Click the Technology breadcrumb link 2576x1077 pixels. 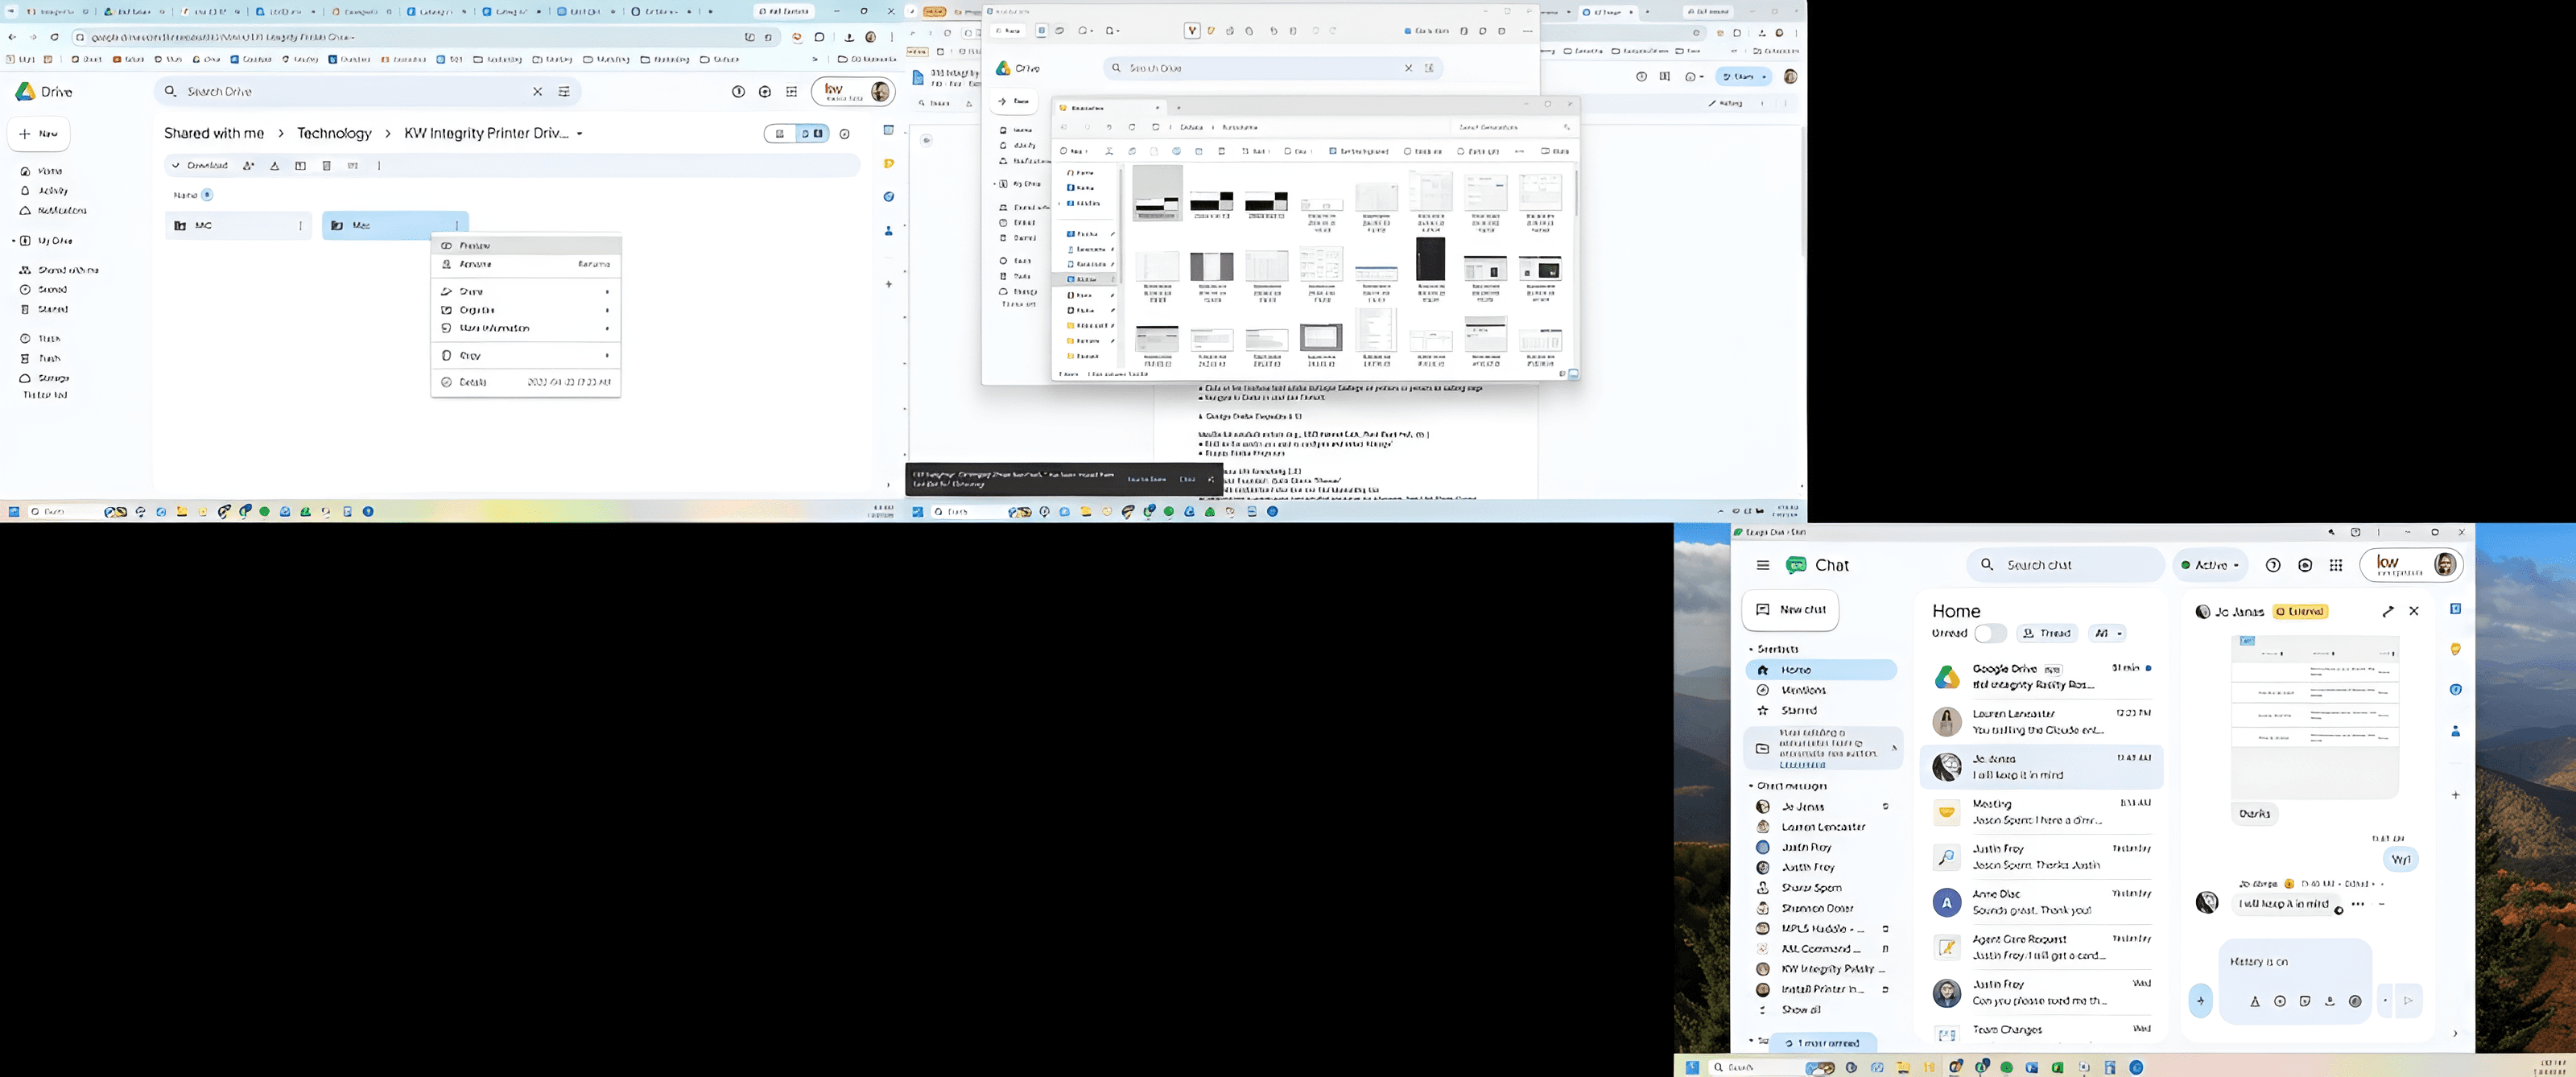pyautogui.click(x=334, y=133)
